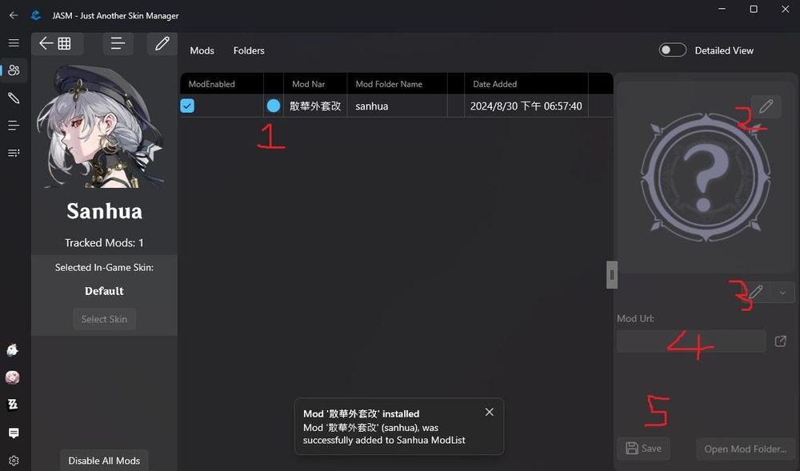Open the characters panel in the left sidebar
This screenshot has height=471, width=800.
13,70
